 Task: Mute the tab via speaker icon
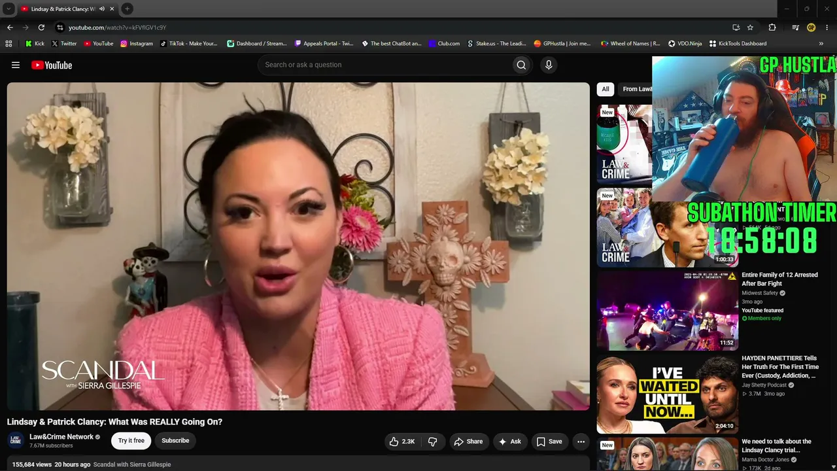[102, 9]
